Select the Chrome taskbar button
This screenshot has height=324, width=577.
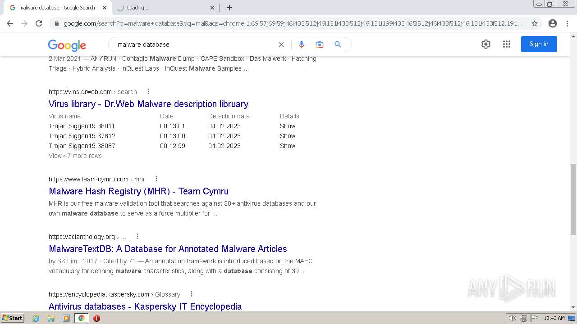click(81, 318)
